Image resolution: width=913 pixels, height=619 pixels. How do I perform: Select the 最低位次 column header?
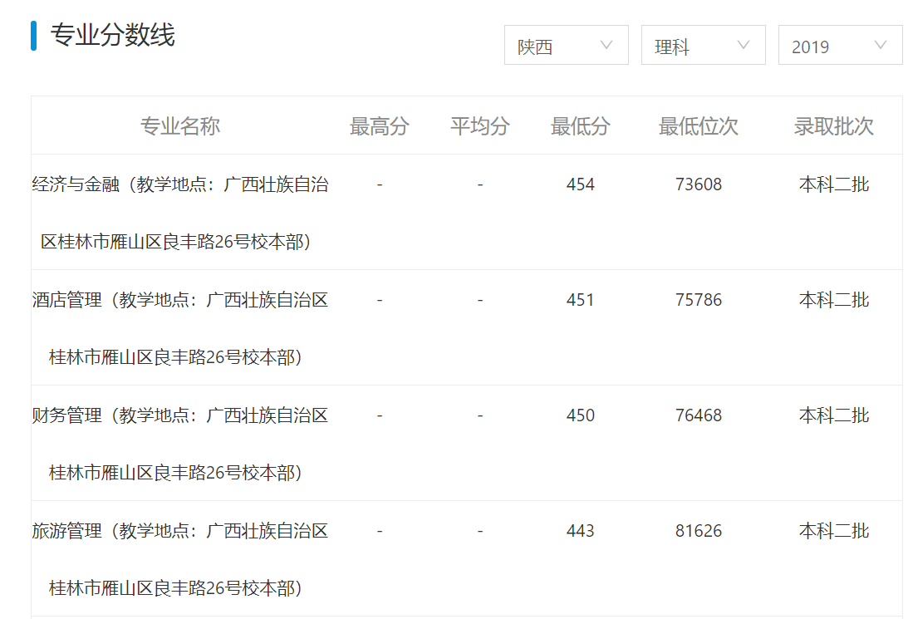click(697, 125)
